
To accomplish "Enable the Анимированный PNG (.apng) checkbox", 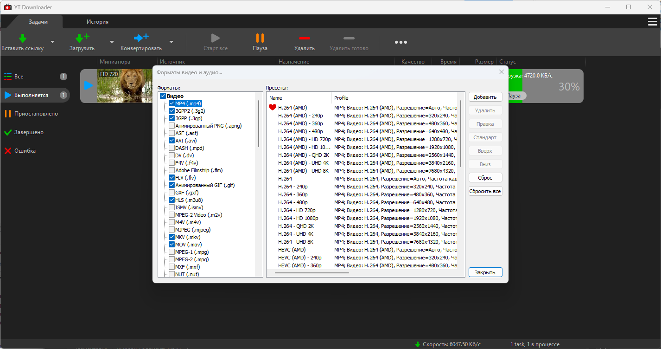I will [172, 126].
